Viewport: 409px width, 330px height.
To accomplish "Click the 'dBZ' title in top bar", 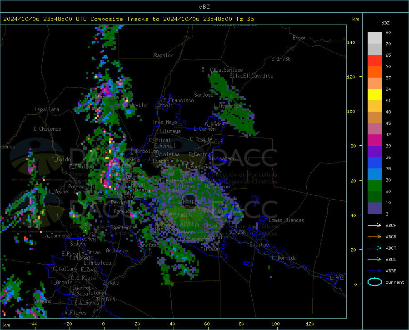I will (204, 7).
